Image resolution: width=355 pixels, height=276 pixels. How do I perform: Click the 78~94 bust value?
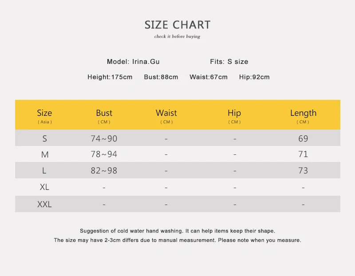click(104, 154)
